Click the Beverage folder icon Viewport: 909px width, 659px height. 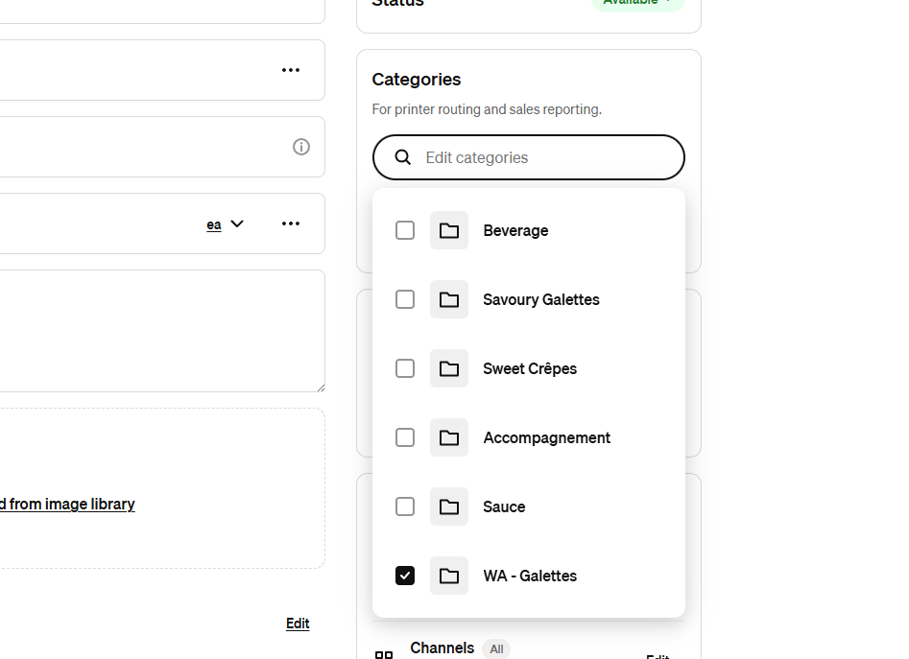448,230
